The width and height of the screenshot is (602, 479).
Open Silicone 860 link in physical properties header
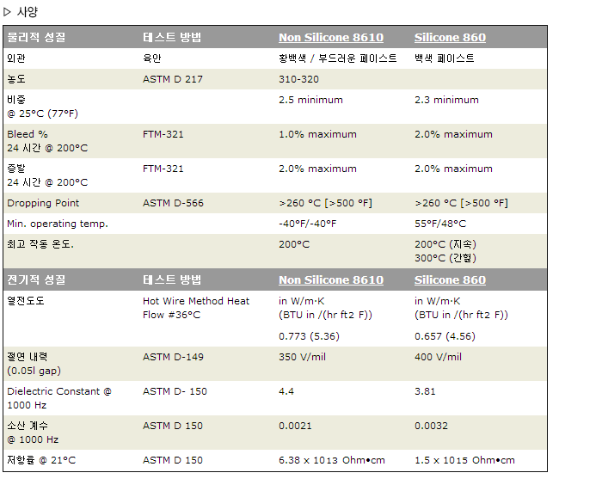click(450, 37)
